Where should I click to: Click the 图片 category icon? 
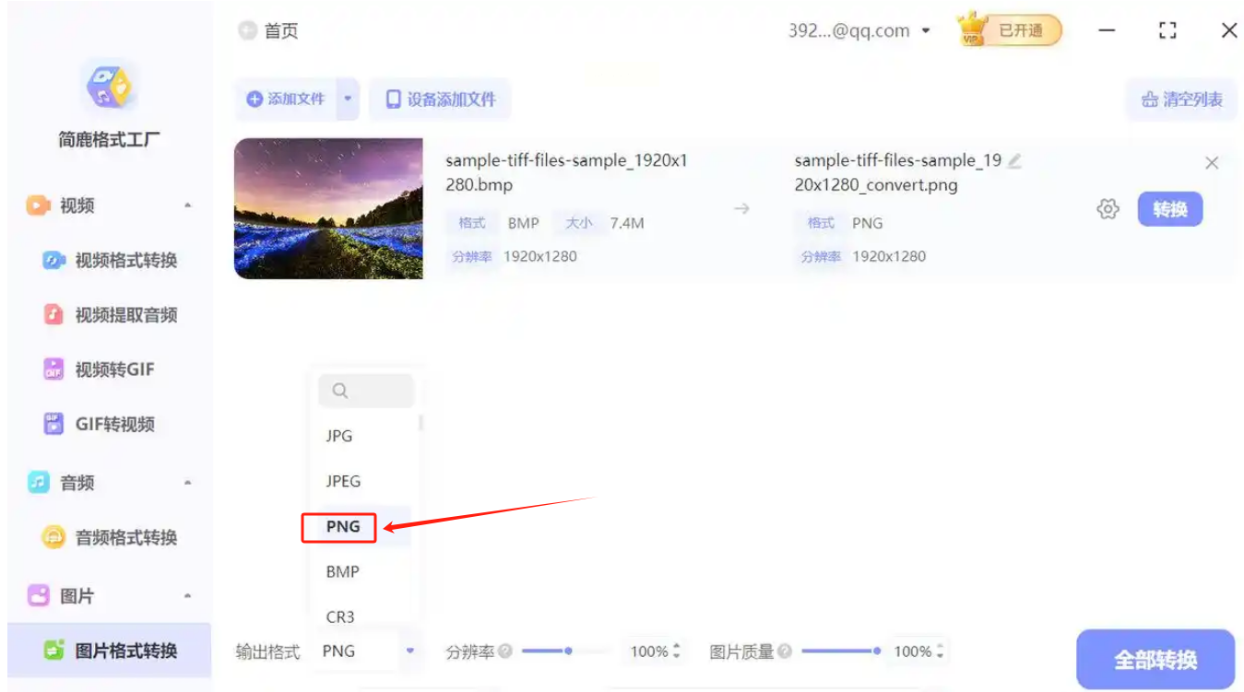[38, 596]
